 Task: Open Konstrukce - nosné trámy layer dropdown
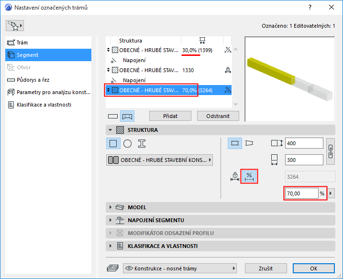click(x=180, y=268)
